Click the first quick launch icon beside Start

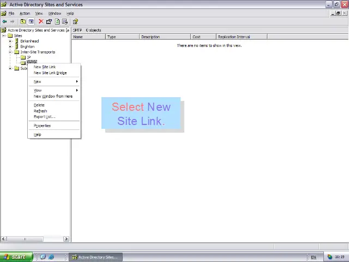tap(43, 257)
